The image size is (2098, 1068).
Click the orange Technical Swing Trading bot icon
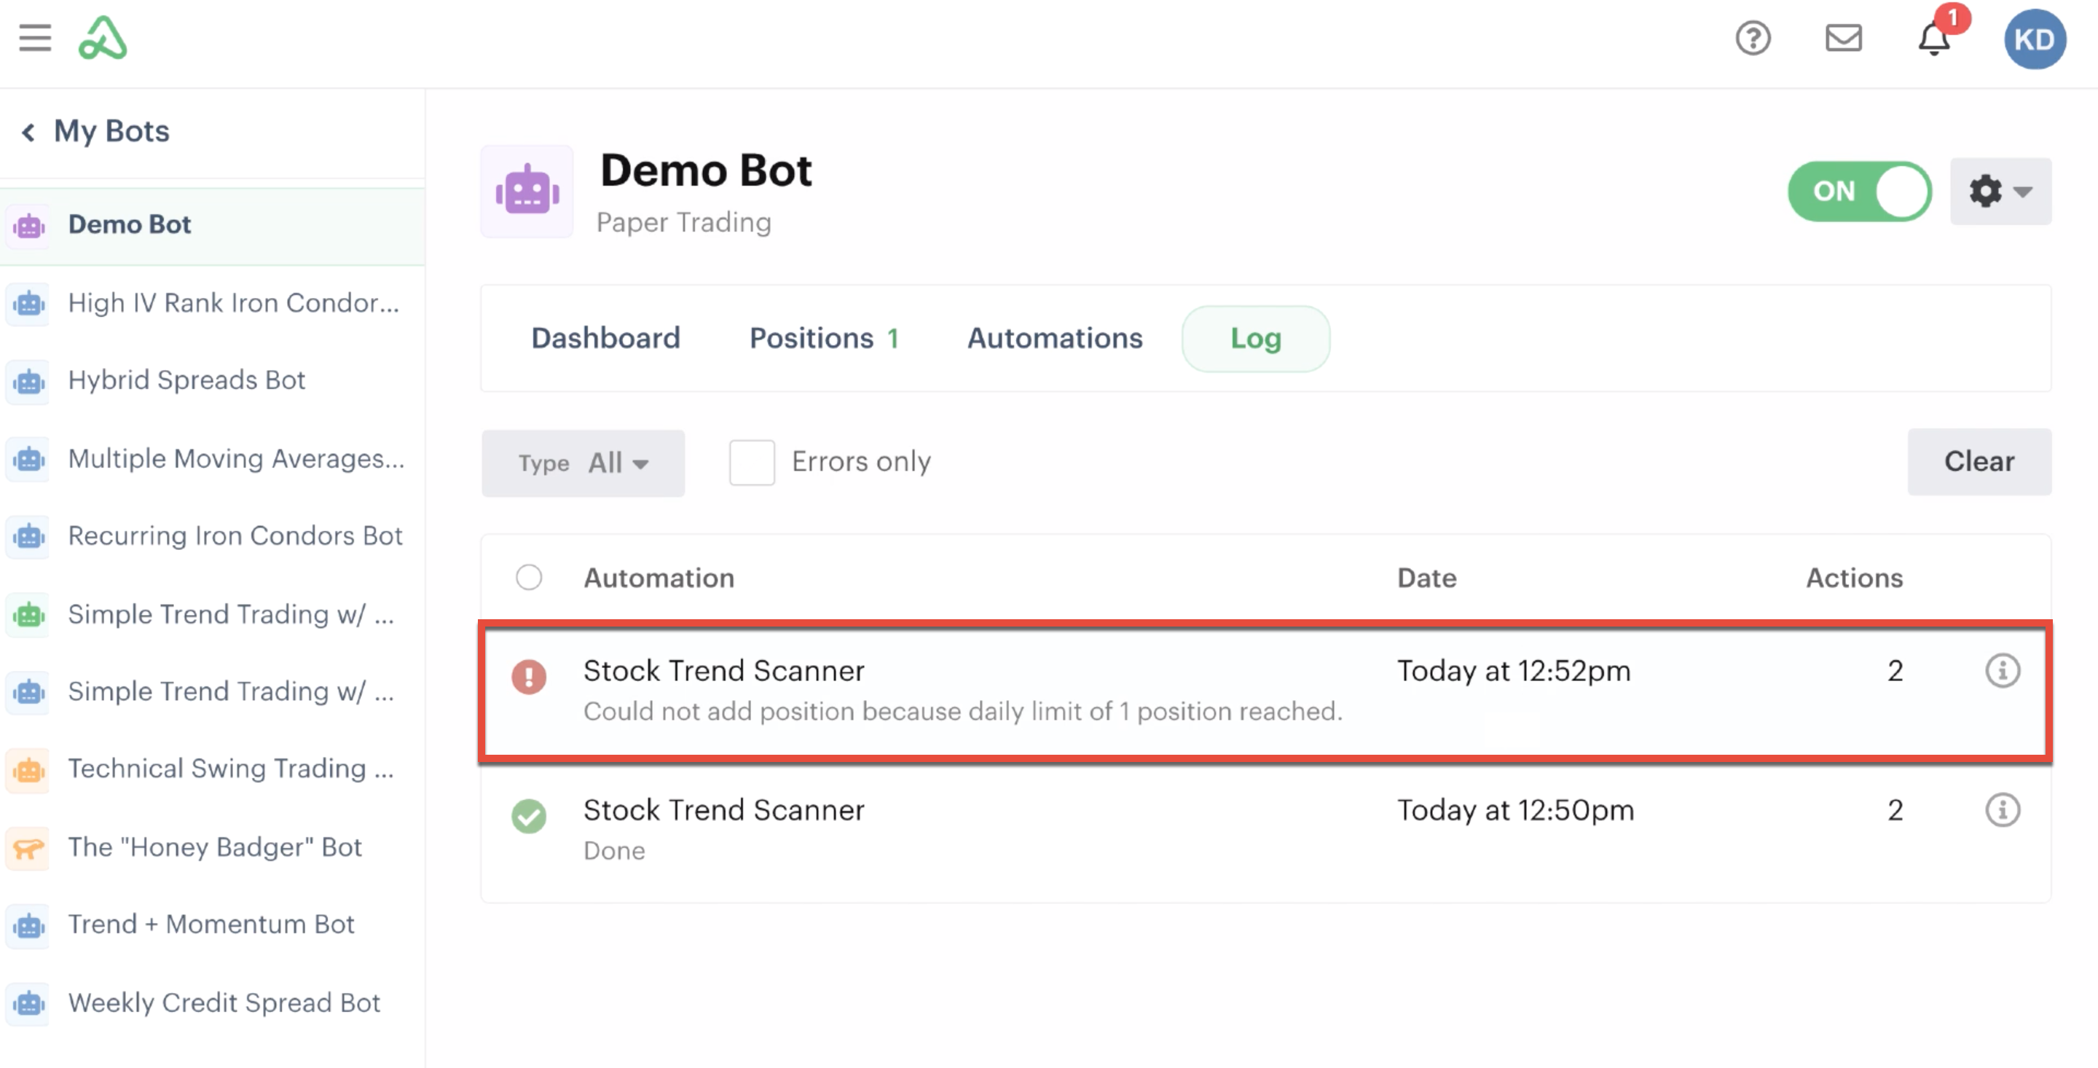[x=29, y=770]
